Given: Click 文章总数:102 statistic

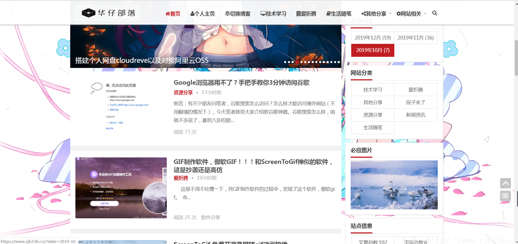Looking at the screenshot, I should tap(373, 242).
